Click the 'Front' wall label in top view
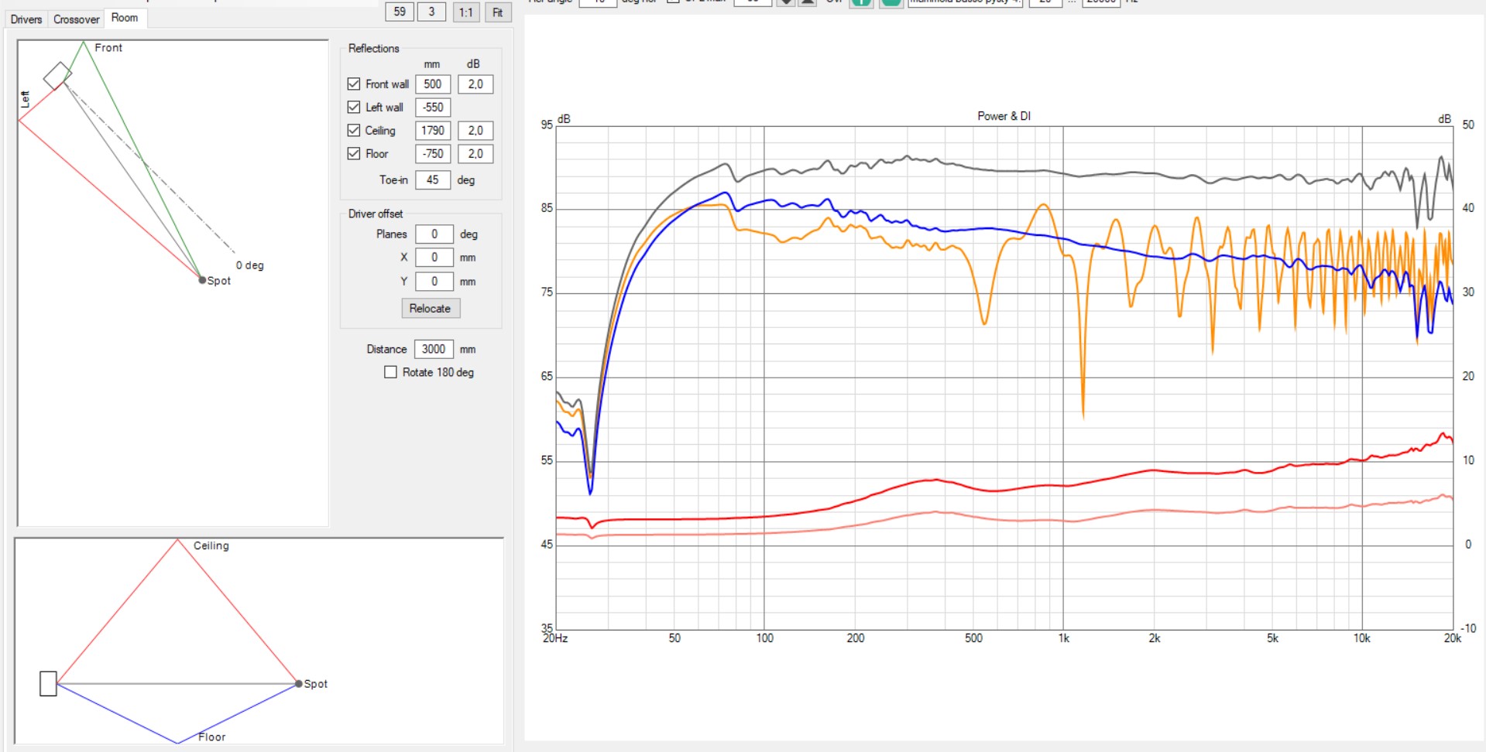 108,48
